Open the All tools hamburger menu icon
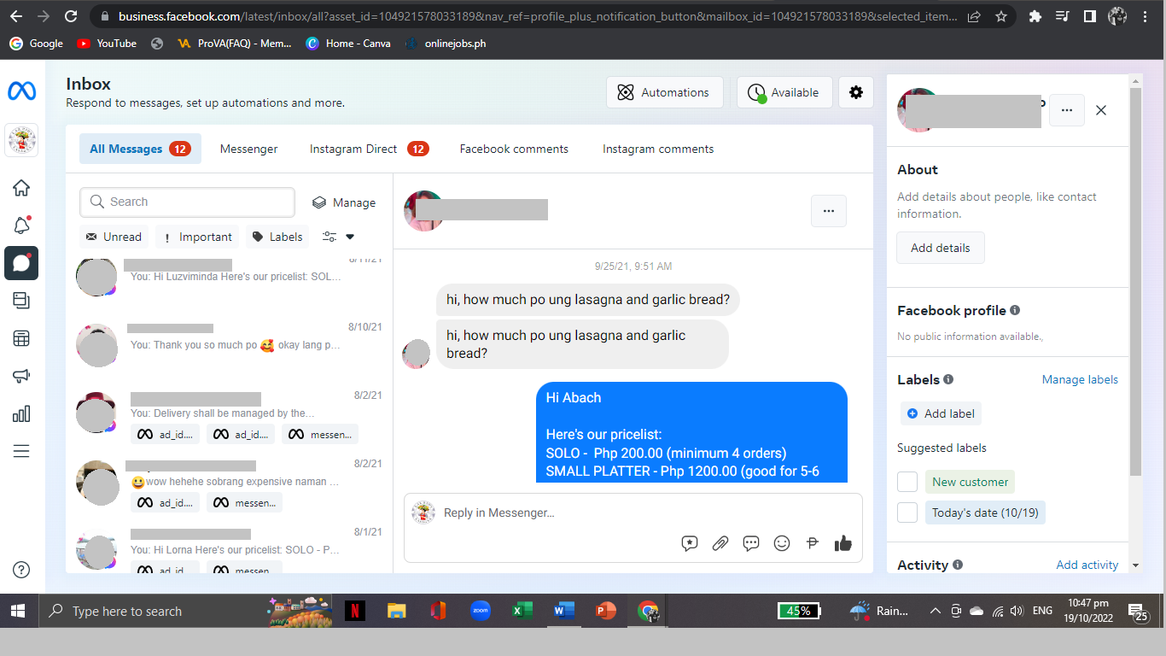 point(21,451)
